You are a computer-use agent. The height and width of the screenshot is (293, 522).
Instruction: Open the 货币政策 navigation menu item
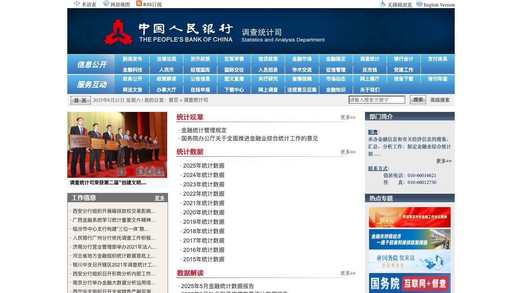tap(200, 59)
